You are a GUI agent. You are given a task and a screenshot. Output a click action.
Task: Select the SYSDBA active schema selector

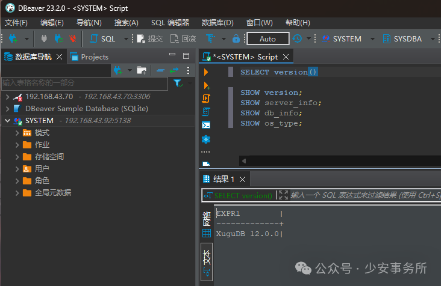pos(408,38)
